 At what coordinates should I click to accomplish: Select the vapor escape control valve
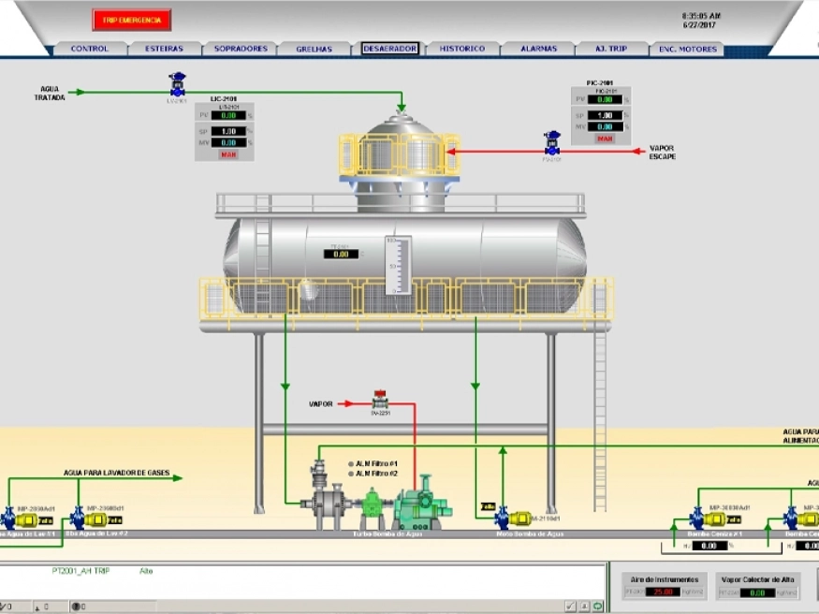point(552,143)
